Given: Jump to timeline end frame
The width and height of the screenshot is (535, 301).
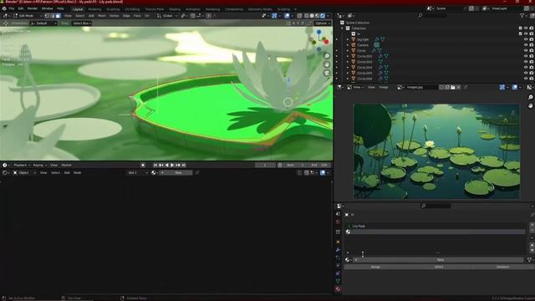Looking at the screenshot, I should pos(184,166).
